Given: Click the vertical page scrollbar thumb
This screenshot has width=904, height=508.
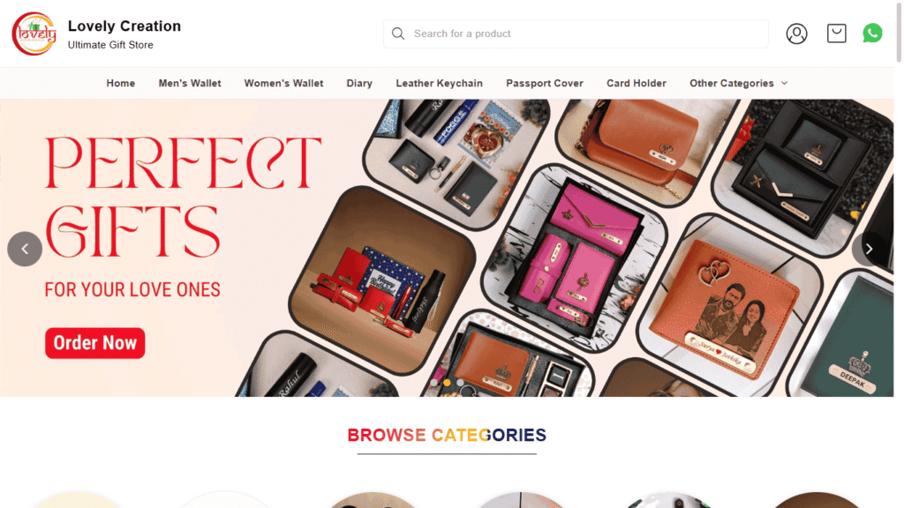Looking at the screenshot, I should (898, 32).
